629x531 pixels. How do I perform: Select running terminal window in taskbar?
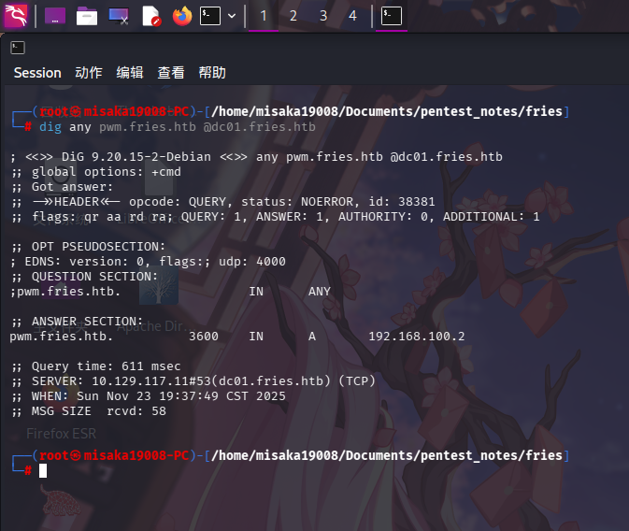(392, 16)
